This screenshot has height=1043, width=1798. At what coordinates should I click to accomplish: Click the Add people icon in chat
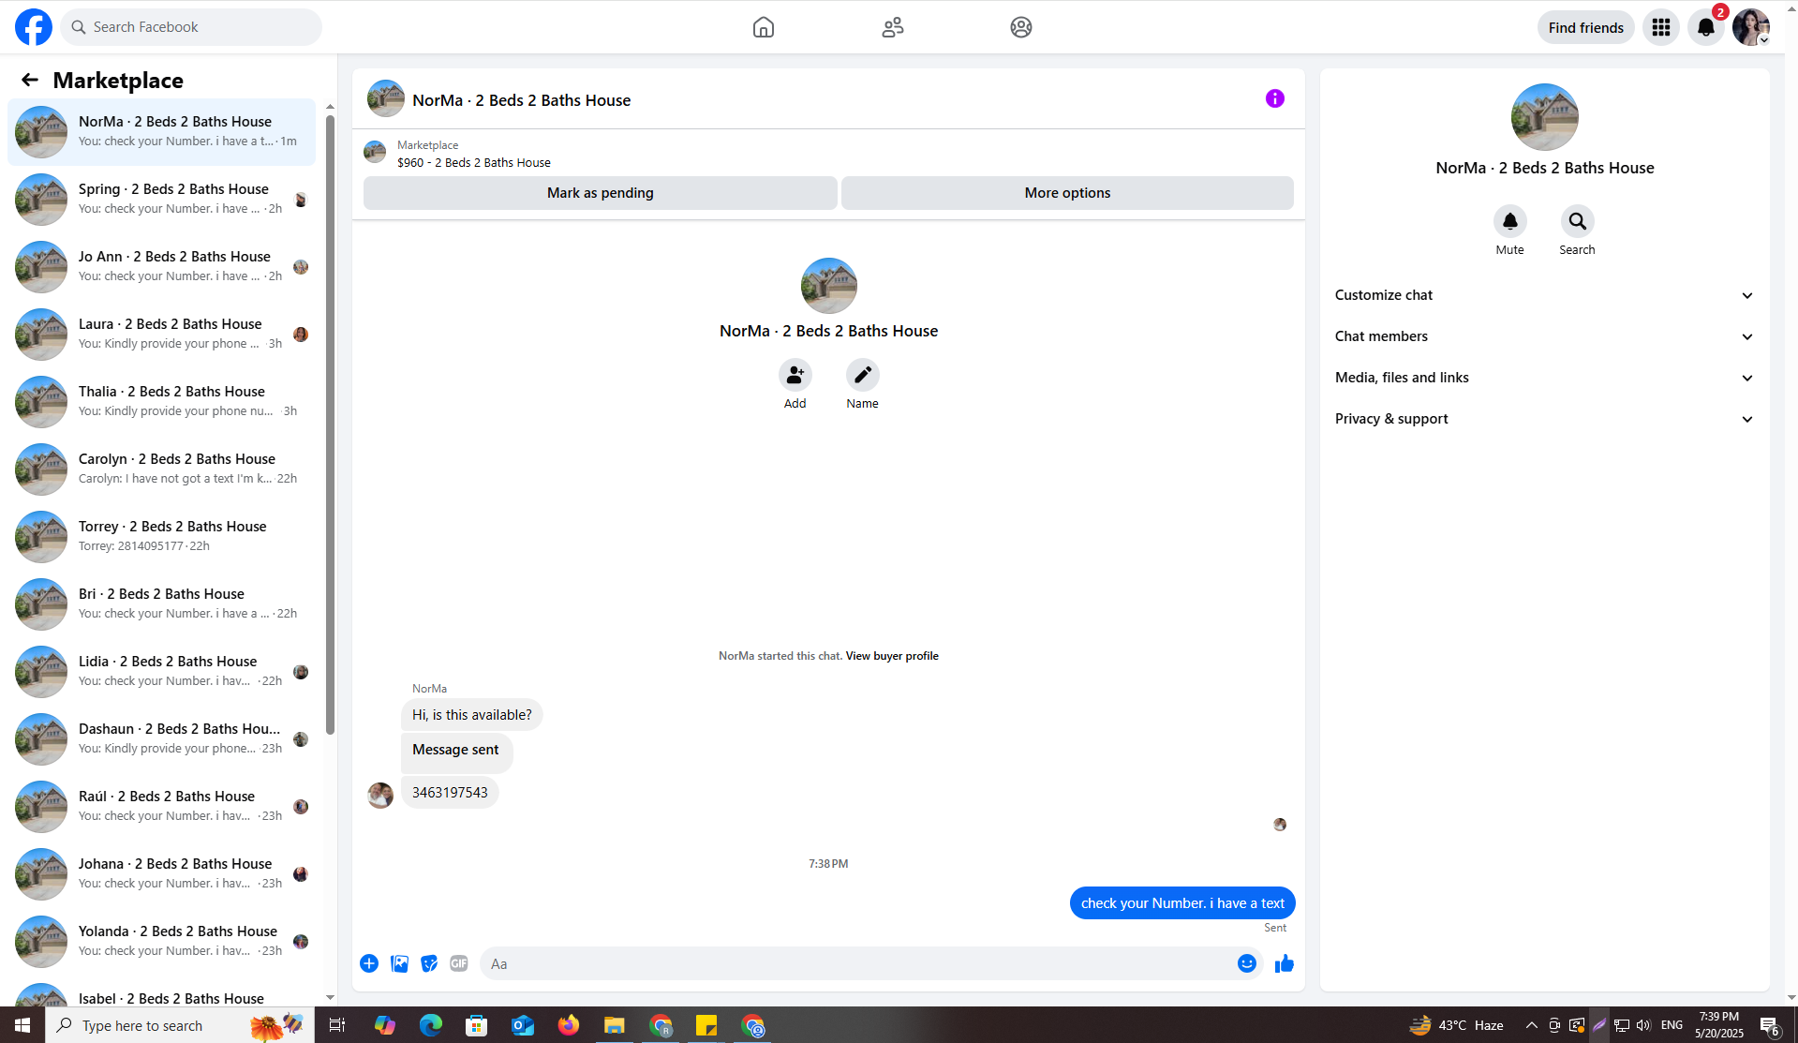tap(795, 375)
